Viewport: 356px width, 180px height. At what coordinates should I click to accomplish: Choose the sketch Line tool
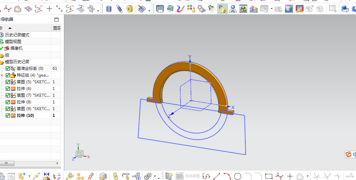[x=217, y=176]
